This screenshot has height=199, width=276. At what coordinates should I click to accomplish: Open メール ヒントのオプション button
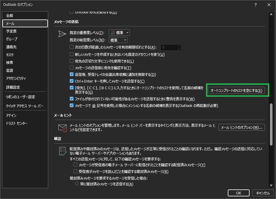241,127
